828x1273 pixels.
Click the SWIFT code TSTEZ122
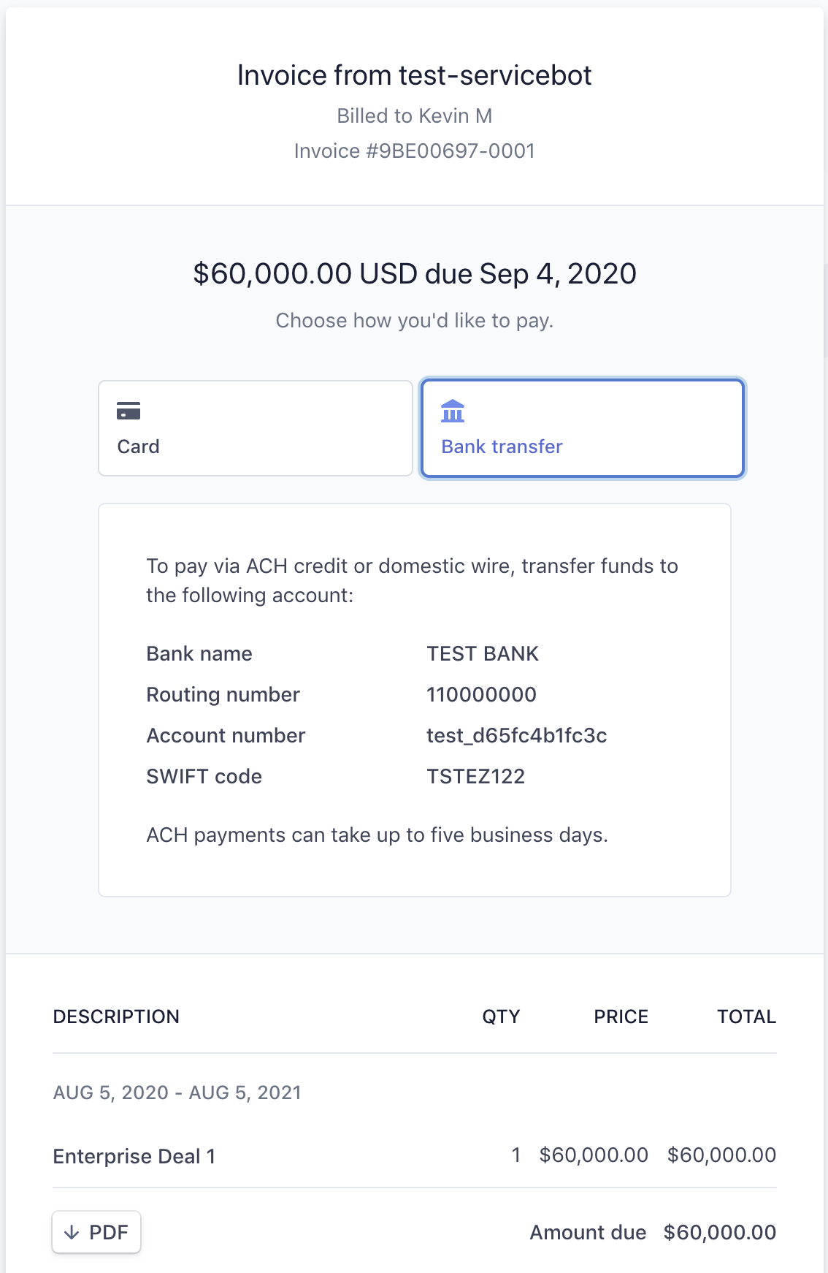[x=475, y=776]
